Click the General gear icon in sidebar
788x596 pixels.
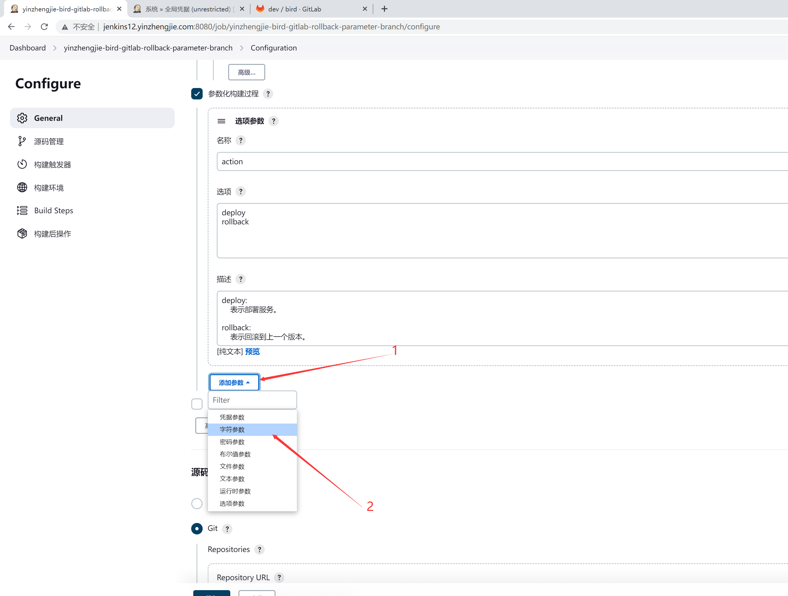coord(22,118)
